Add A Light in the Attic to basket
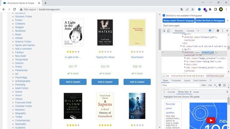This screenshot has width=230, height=129. (x=73, y=82)
